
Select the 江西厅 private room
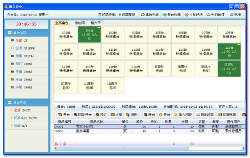point(66,86)
